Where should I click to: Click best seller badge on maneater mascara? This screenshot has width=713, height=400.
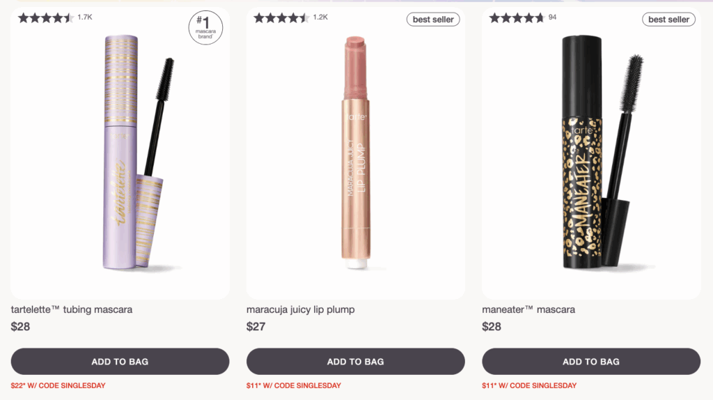tap(668, 20)
